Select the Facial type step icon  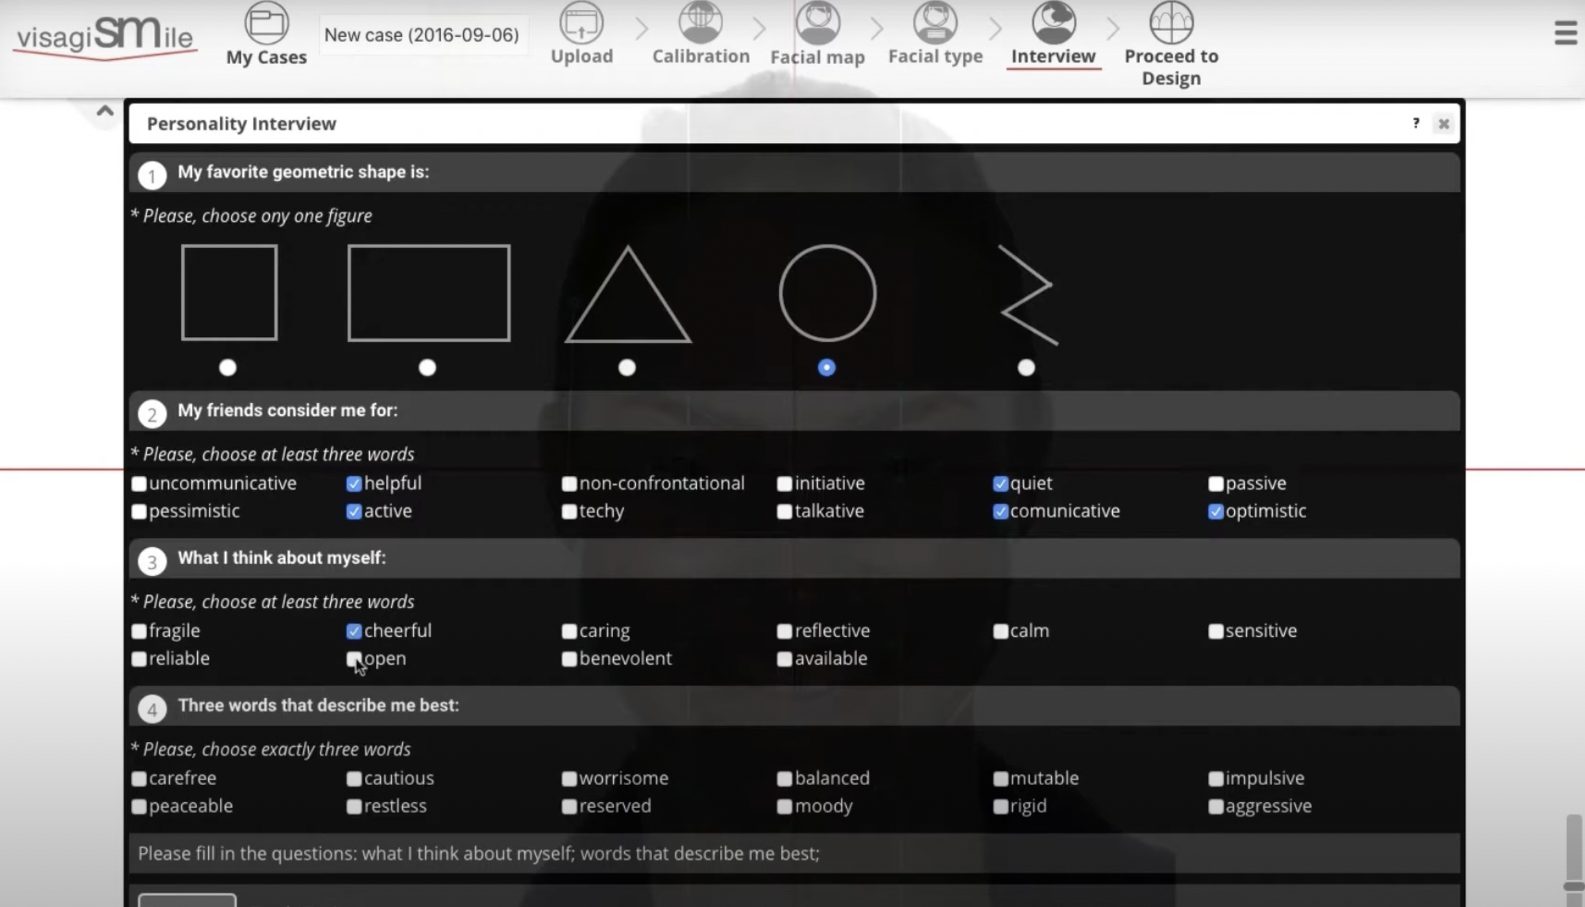point(935,22)
